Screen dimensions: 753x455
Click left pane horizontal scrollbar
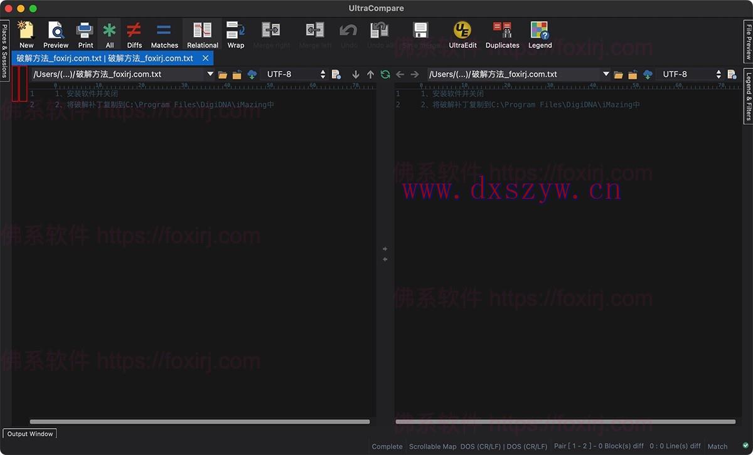pyautogui.click(x=200, y=422)
